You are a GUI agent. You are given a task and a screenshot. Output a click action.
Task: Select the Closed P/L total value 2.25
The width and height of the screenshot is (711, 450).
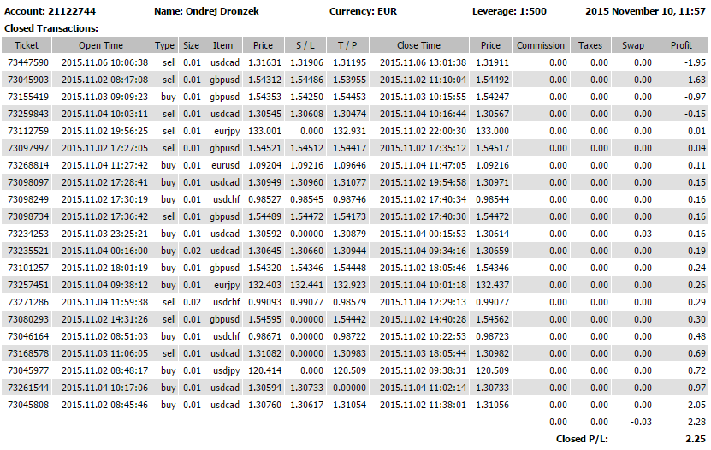coord(695,438)
